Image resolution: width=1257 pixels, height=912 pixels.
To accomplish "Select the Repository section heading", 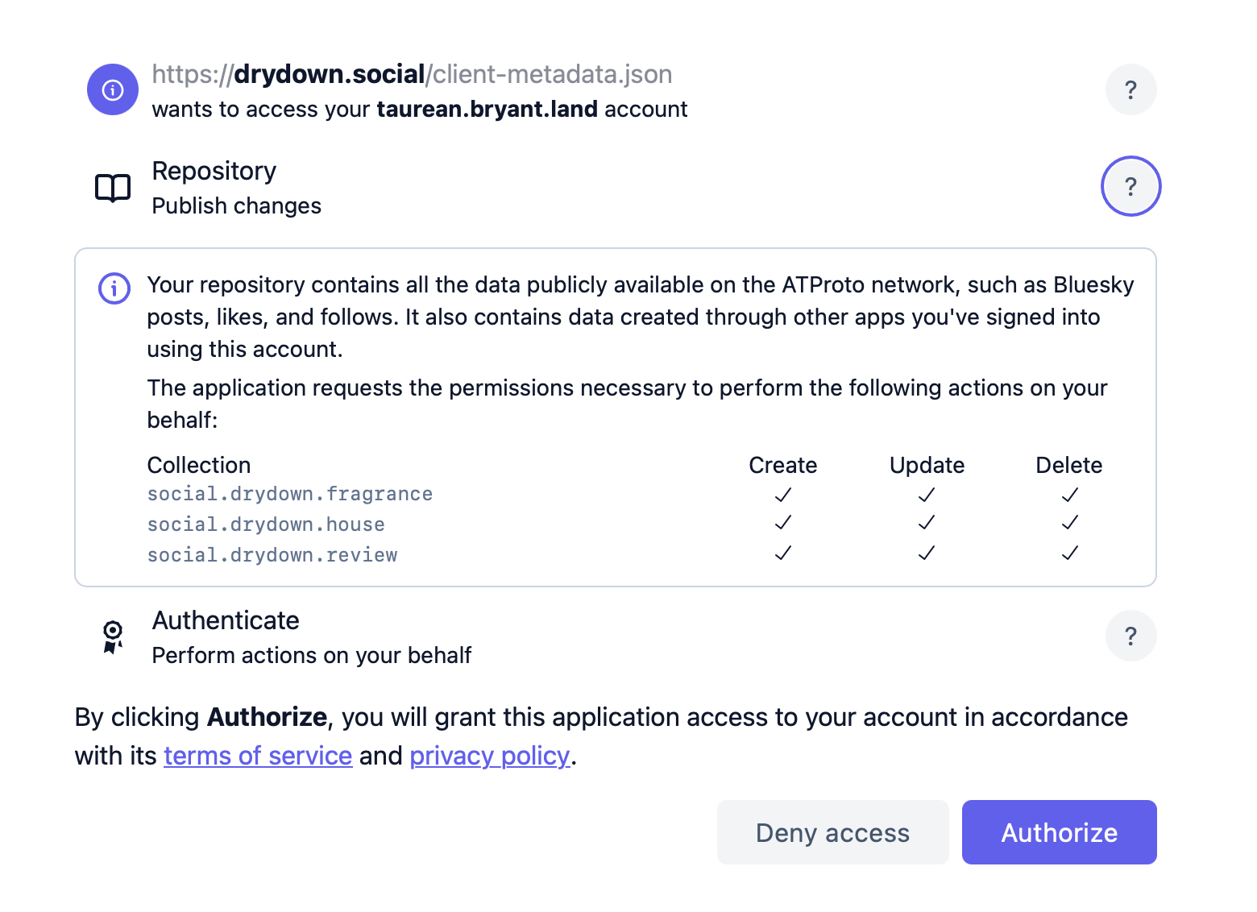I will pos(214,171).
